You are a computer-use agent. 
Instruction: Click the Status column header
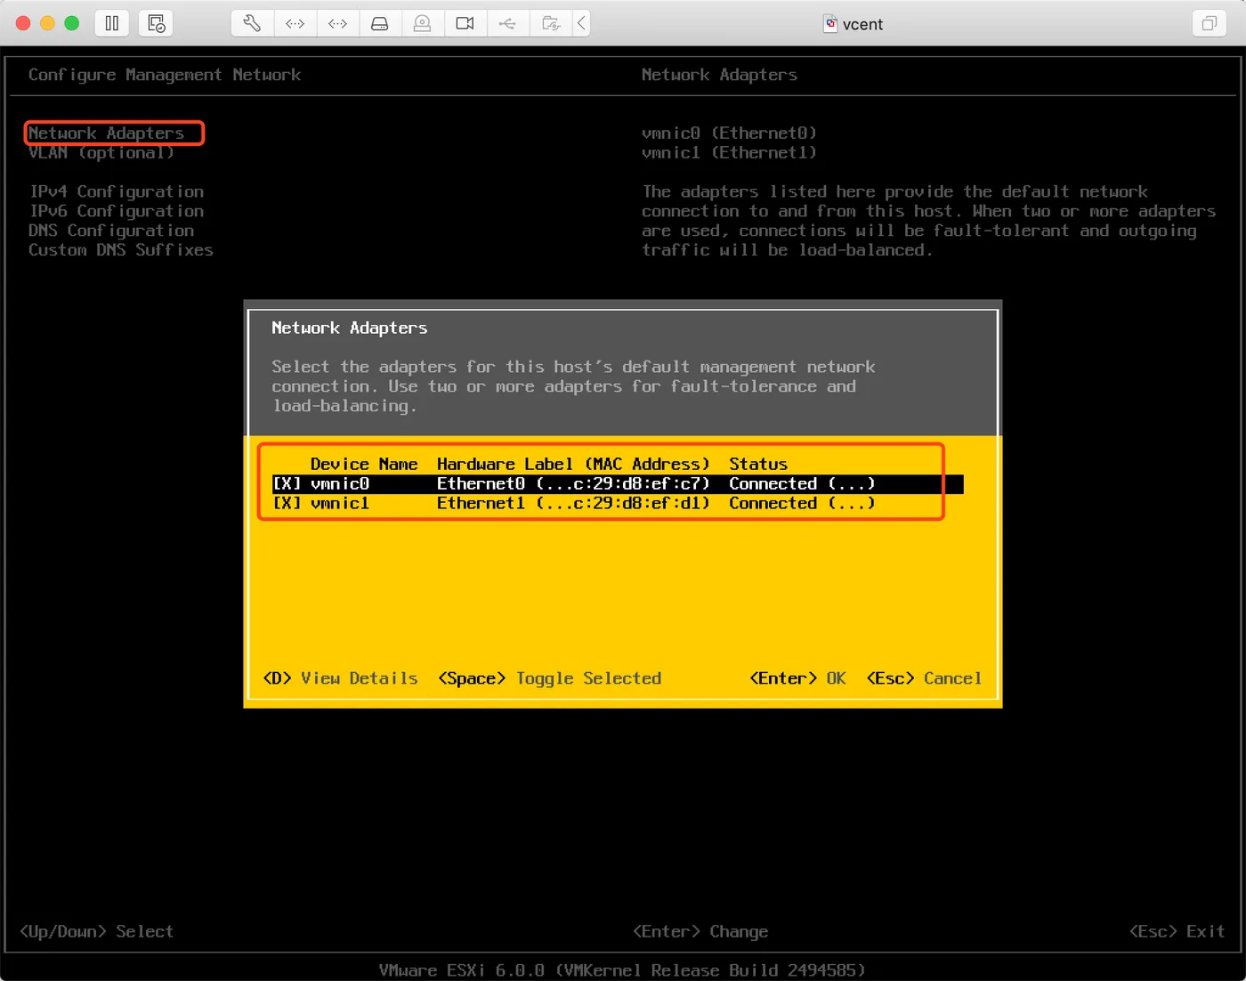tap(758, 464)
